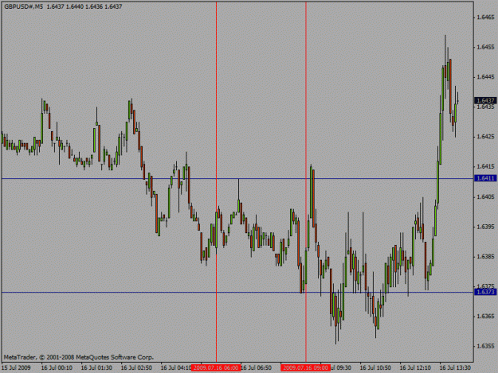Click the 1.6365 price scale value
This screenshot has height=373, width=498.
485,316
